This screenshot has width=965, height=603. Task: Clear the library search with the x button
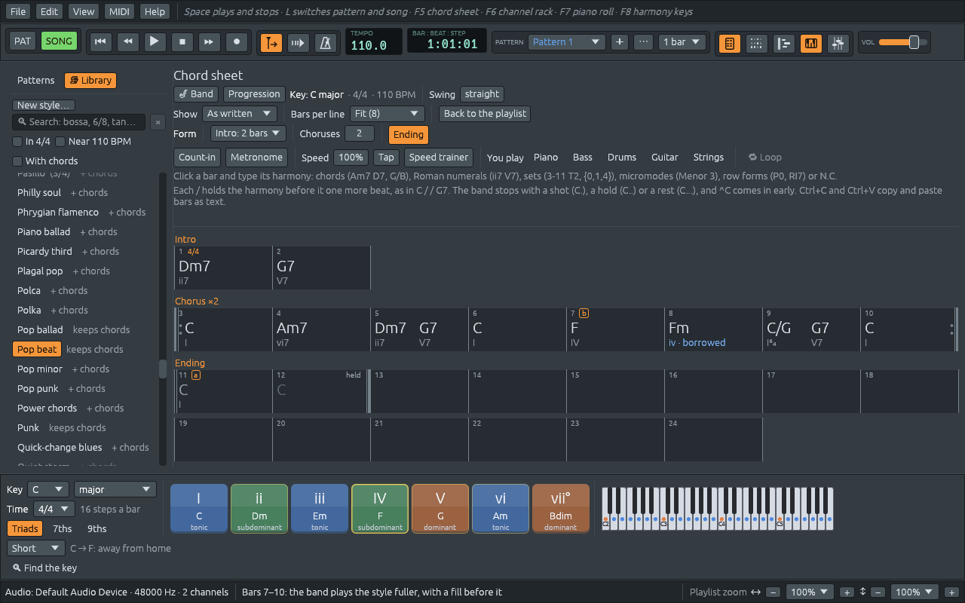click(158, 122)
